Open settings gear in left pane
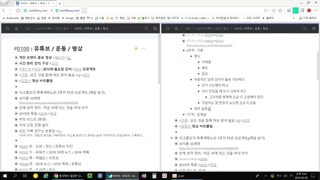Image resolution: width=320 pixels, height=180 pixels. (155, 29)
